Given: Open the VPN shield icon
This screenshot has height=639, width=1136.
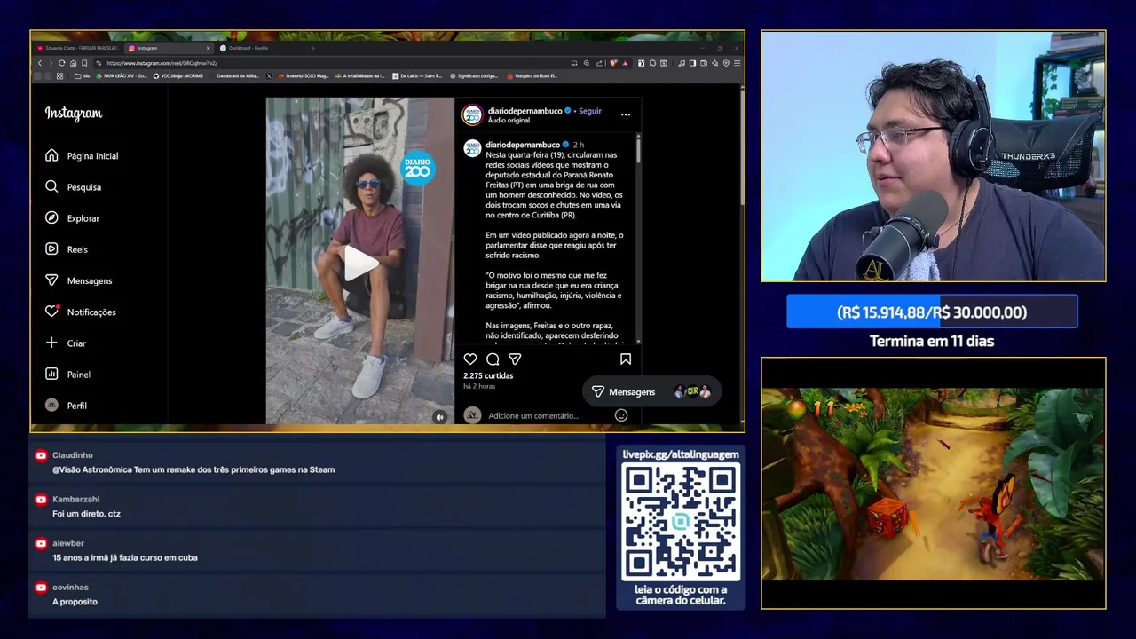Looking at the screenshot, I should click(726, 63).
